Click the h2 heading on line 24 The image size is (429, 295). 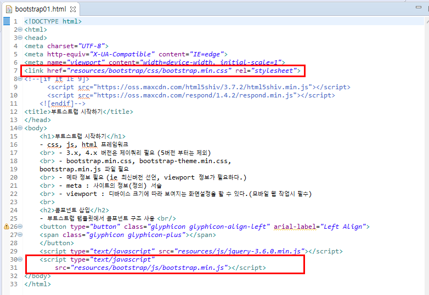75,210
